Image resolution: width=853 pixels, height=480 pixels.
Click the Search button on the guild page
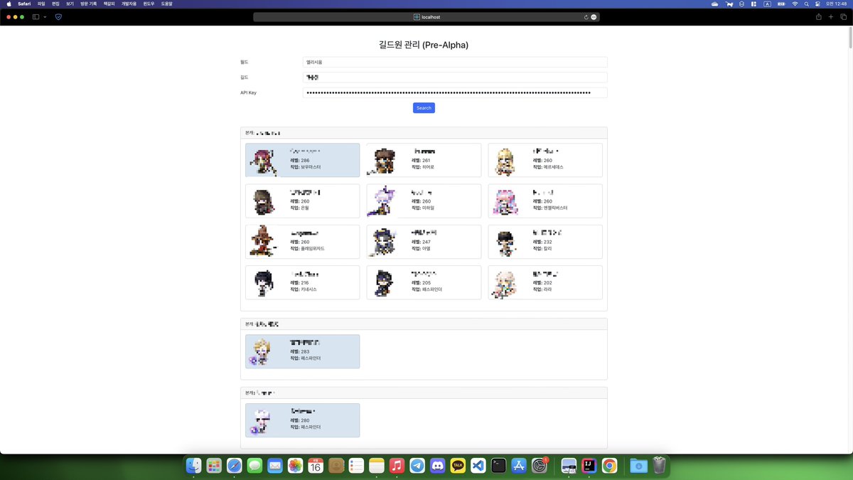point(424,107)
